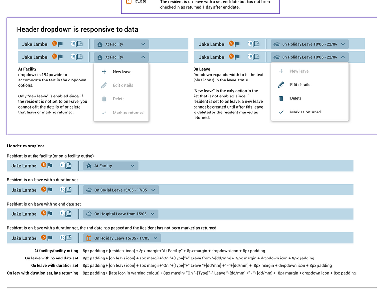Click flag icon in On Social Leave header row

coord(50,190)
